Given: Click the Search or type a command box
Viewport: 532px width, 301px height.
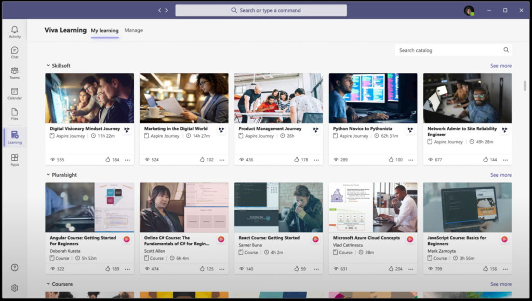Looking at the screenshot, I should (261, 10).
